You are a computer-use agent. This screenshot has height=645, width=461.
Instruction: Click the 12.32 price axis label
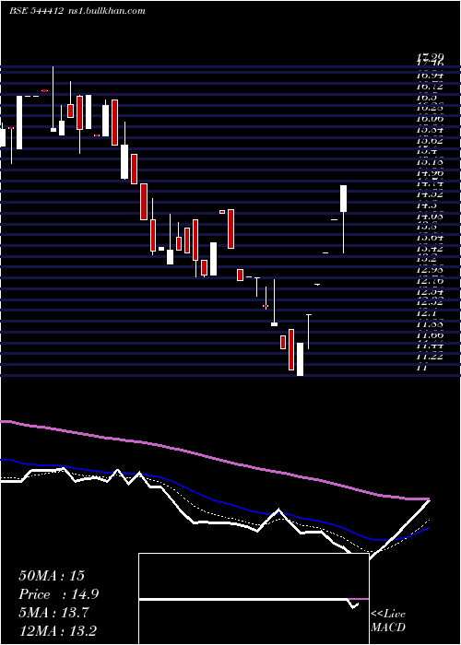point(430,302)
